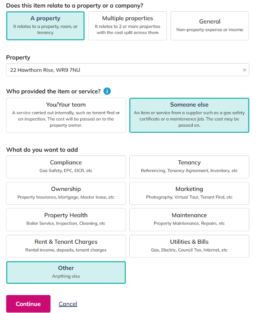Select the Ownership category
The width and height of the screenshot is (257, 313).
tap(66, 194)
